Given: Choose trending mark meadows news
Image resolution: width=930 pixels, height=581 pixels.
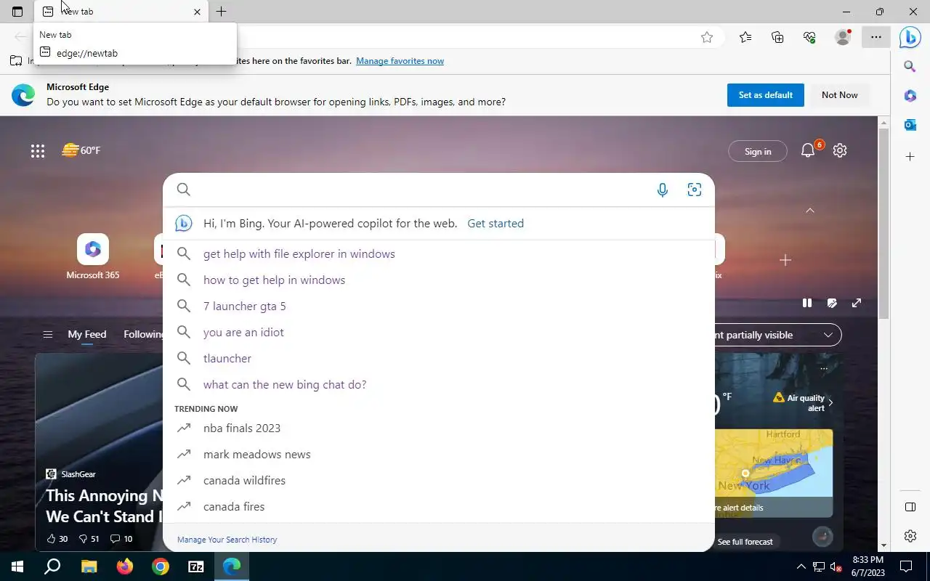Looking at the screenshot, I should pos(439,455).
